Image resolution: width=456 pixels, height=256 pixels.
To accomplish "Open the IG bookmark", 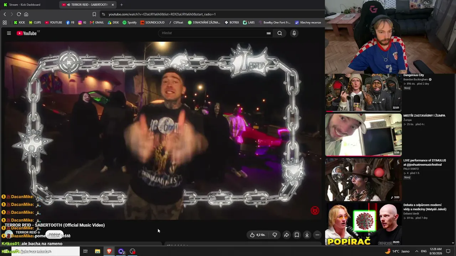I will click(x=82, y=22).
